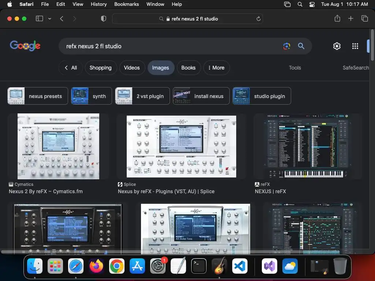This screenshot has height=281, width=375.
Task: Open Visual Studio Code from the Dock
Action: coord(240,266)
